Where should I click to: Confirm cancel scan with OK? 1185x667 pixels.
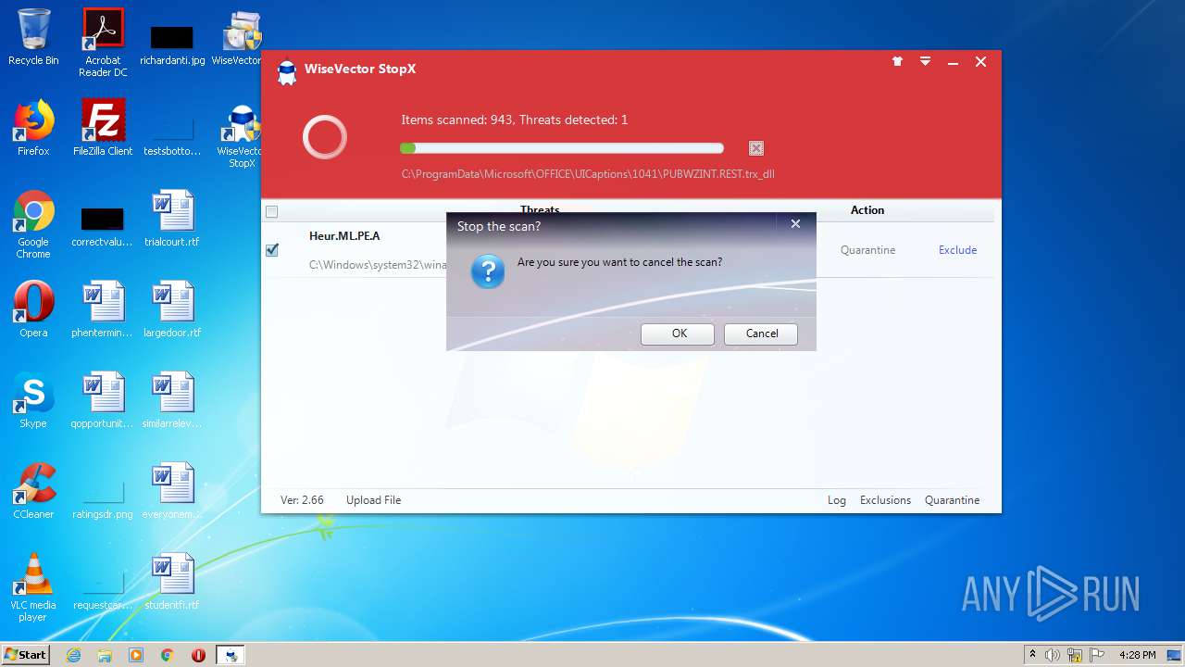coord(678,333)
